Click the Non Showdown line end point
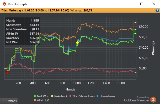Viewport: 160px width, 104px height. [x=136, y=72]
